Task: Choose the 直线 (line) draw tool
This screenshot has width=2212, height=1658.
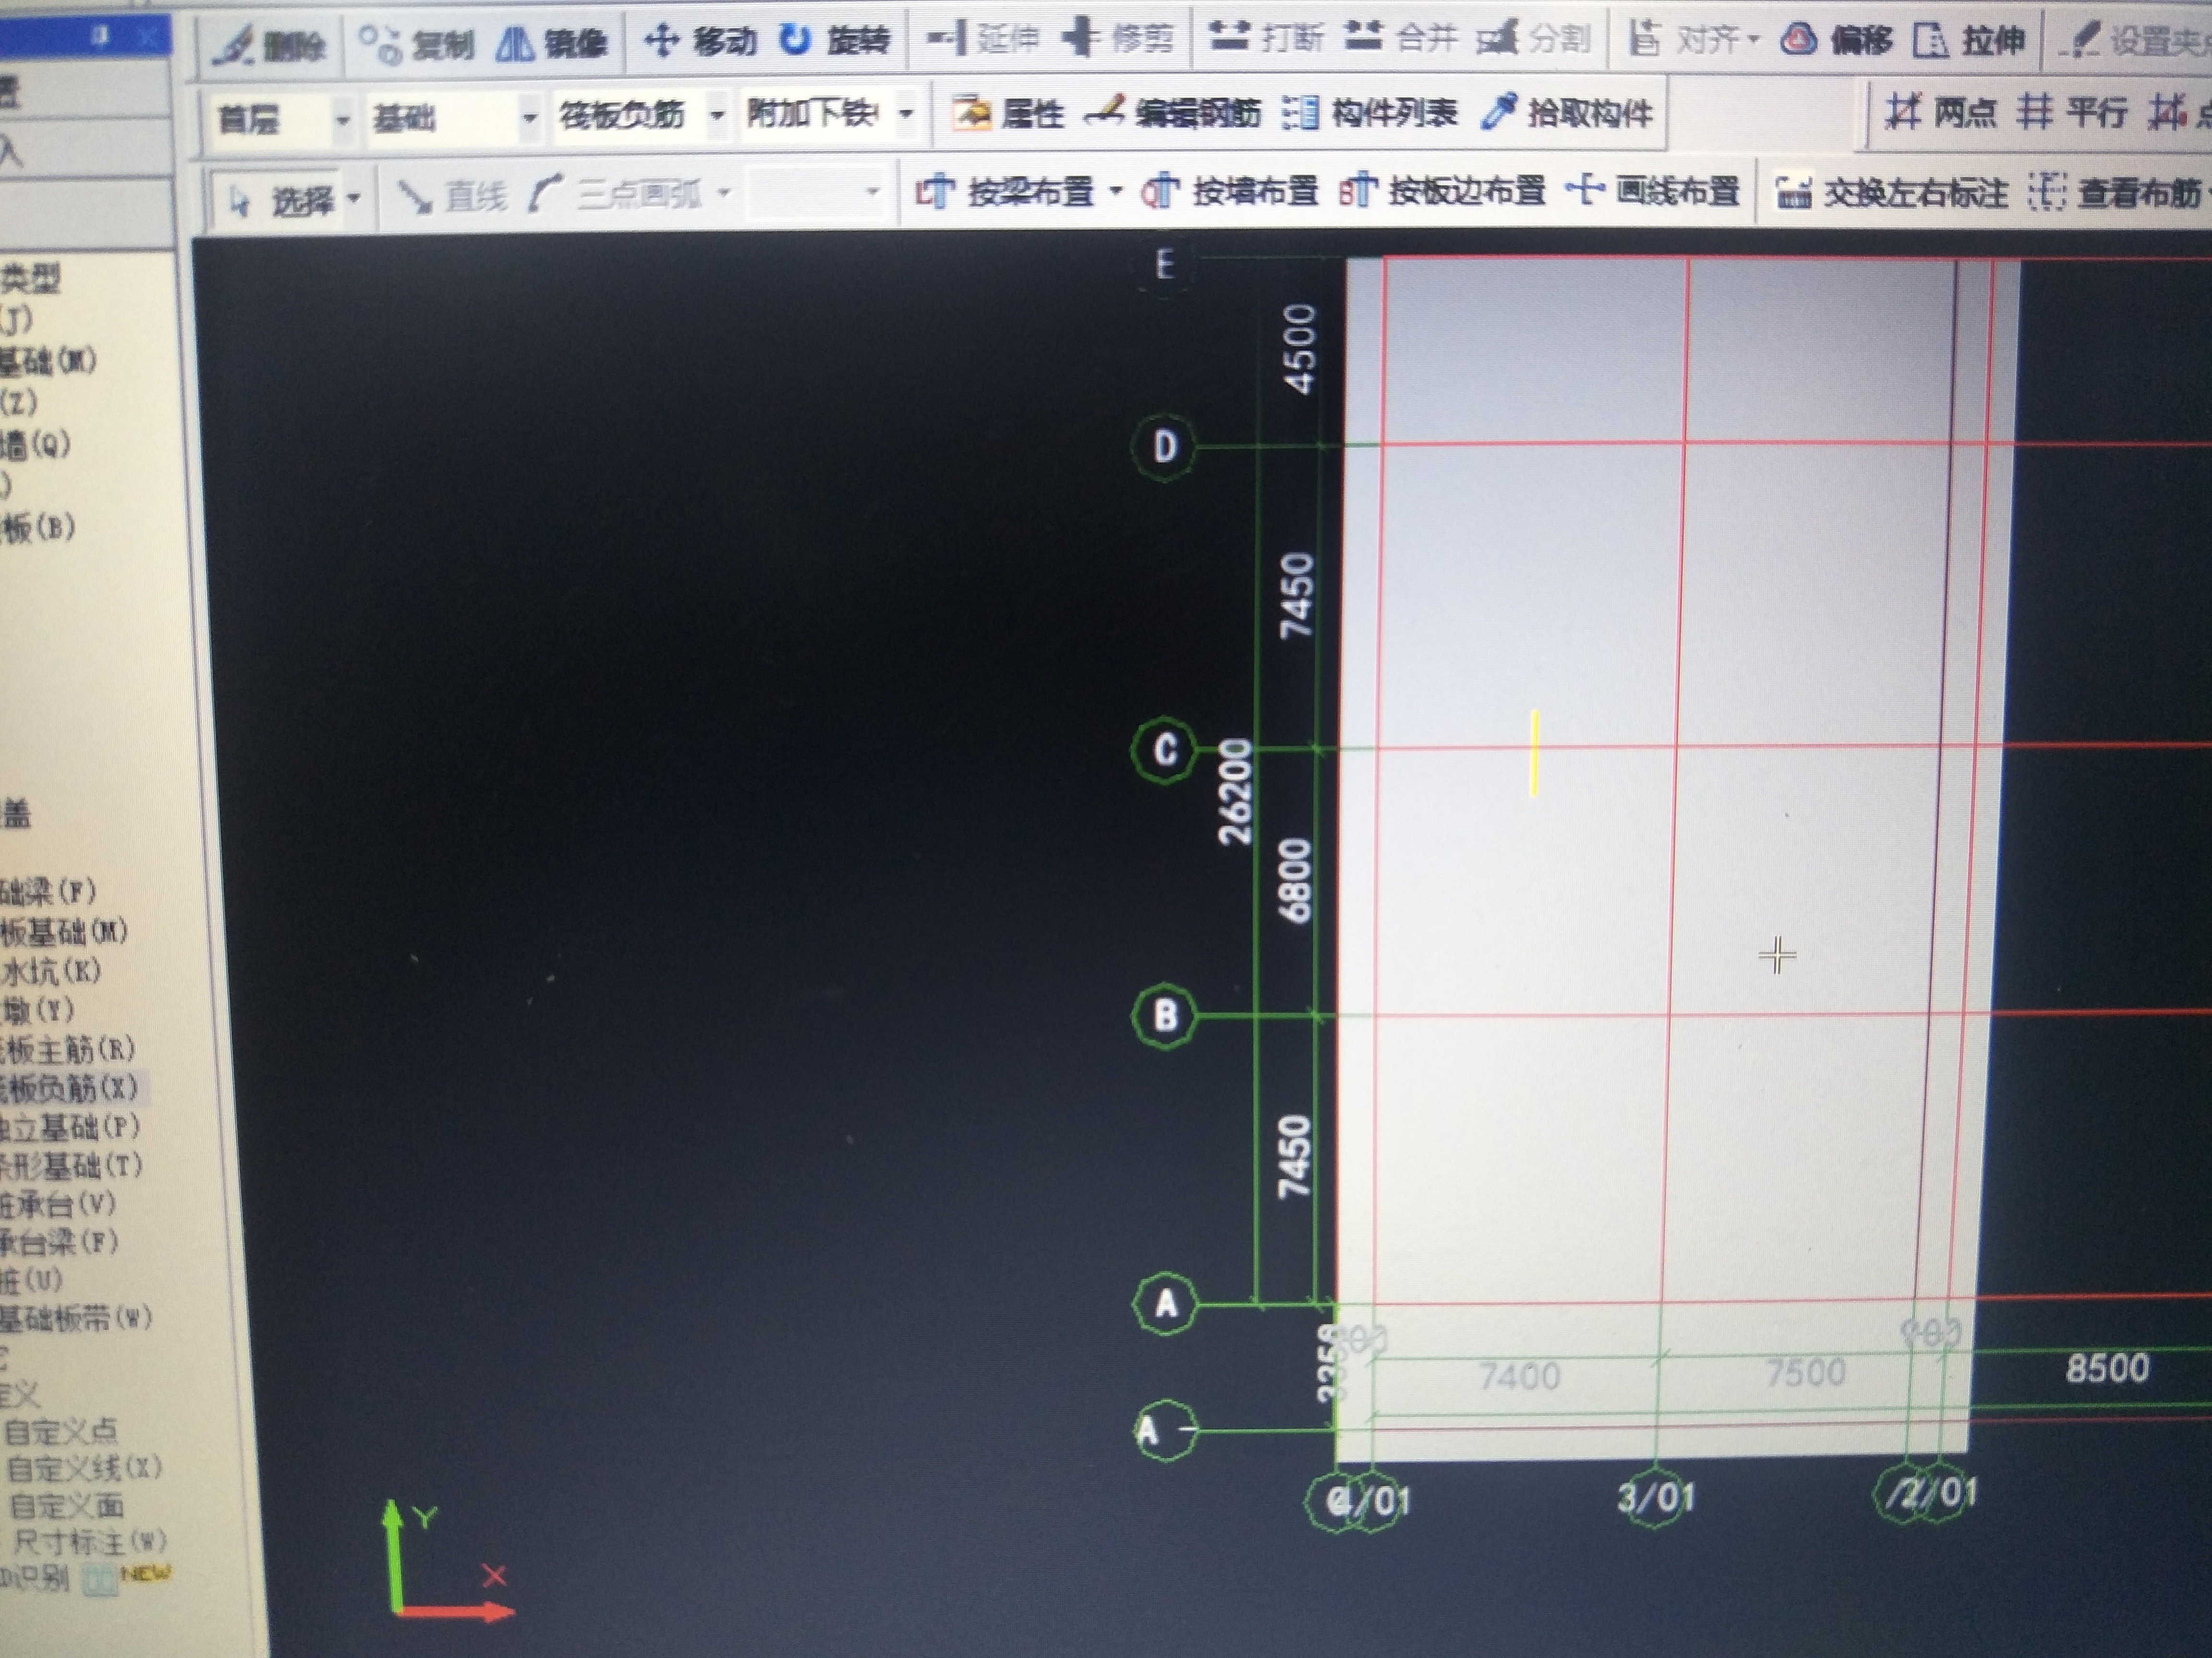Action: tap(453, 196)
